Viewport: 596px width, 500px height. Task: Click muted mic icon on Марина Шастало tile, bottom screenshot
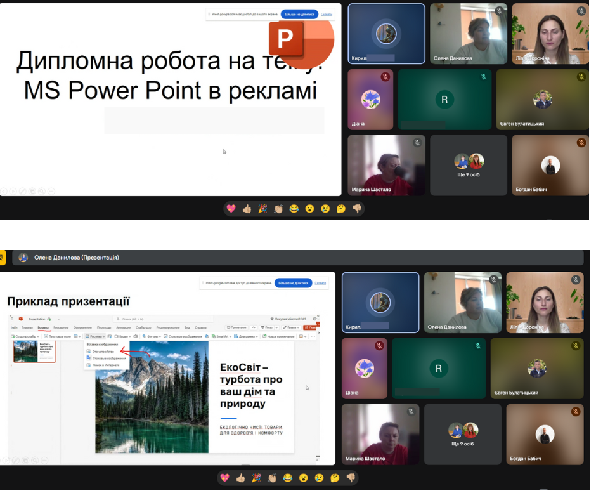point(411,412)
